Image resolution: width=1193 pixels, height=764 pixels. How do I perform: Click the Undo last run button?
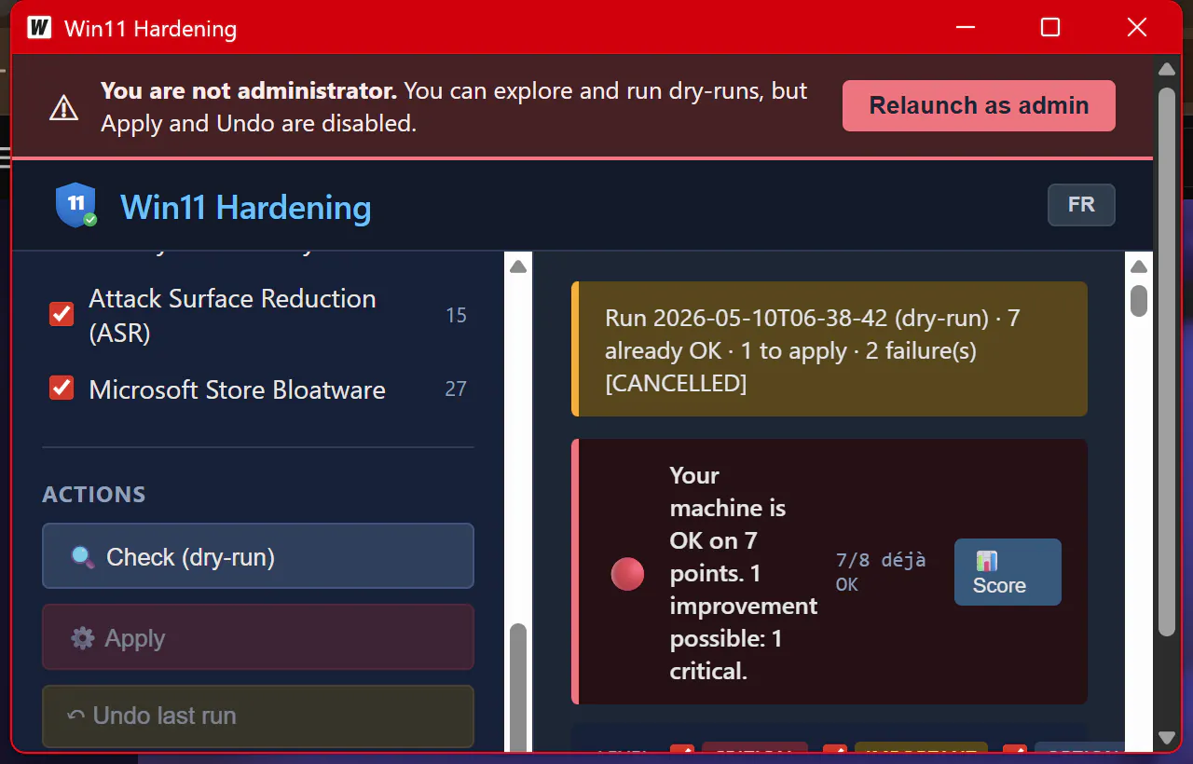coord(258,716)
